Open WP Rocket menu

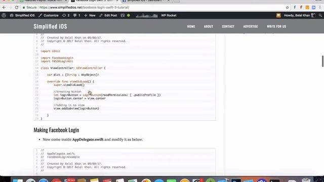pyautogui.click(x=169, y=15)
